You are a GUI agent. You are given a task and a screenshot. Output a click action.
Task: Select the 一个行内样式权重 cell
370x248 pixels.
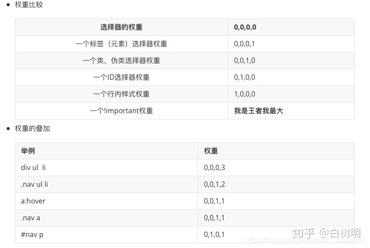122,94
